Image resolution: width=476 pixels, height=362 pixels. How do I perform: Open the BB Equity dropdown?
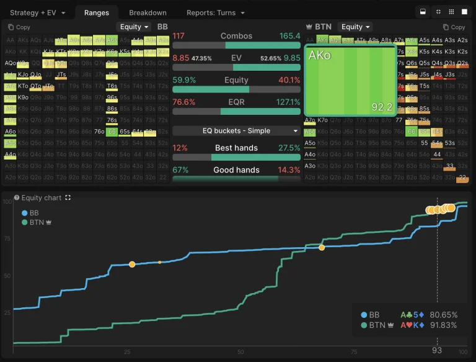pyautogui.click(x=134, y=27)
